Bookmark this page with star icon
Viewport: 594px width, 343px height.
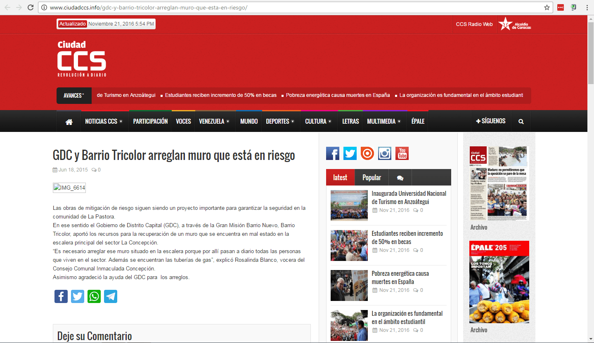pyautogui.click(x=547, y=7)
